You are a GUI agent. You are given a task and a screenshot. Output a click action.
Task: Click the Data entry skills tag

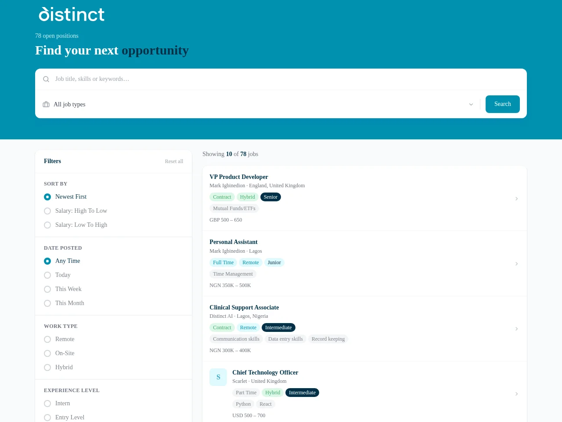pyautogui.click(x=285, y=339)
